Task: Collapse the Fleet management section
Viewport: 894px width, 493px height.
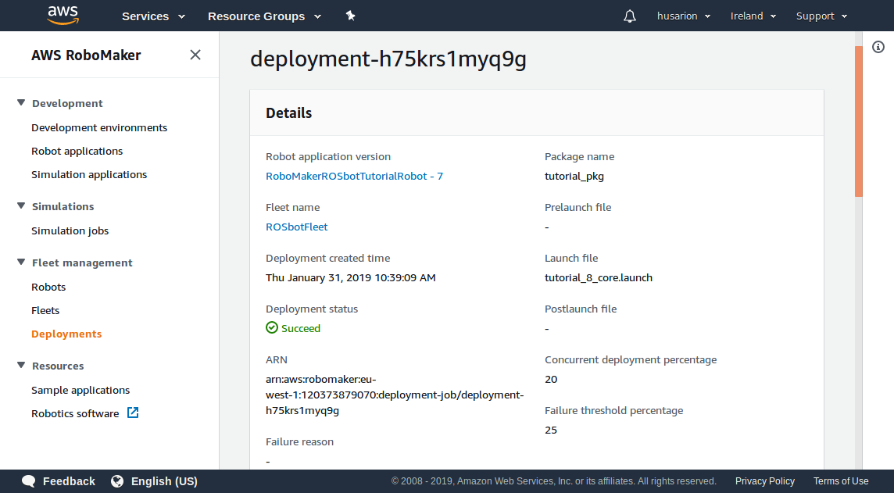Action: tap(21, 263)
